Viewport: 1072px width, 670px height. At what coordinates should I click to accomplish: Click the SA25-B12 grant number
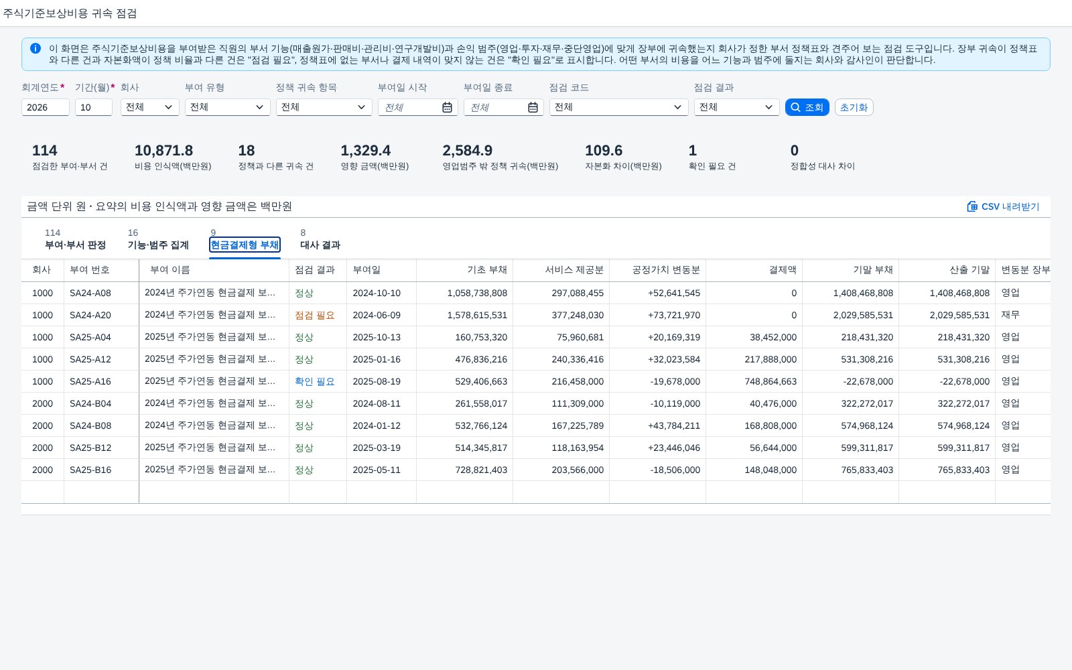point(90,448)
